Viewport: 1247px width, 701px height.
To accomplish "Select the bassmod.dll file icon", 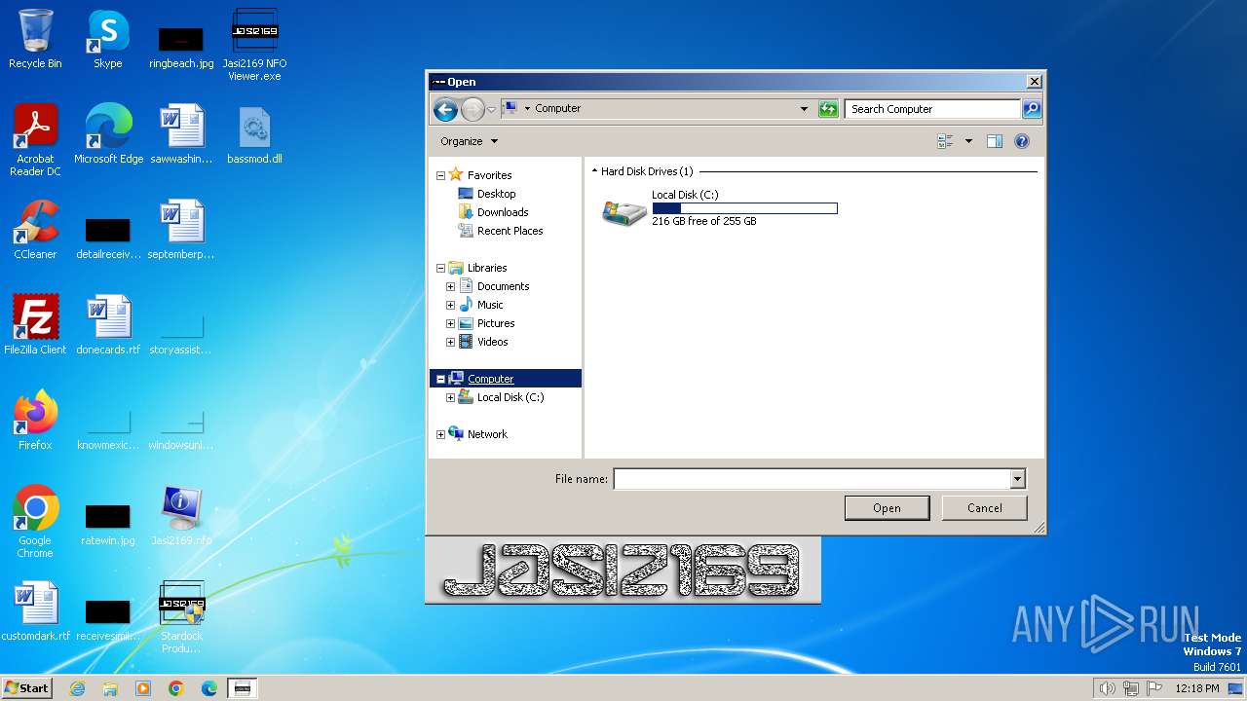I will click(254, 133).
